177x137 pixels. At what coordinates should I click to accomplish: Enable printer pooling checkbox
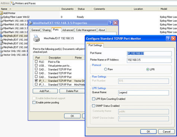(34, 102)
